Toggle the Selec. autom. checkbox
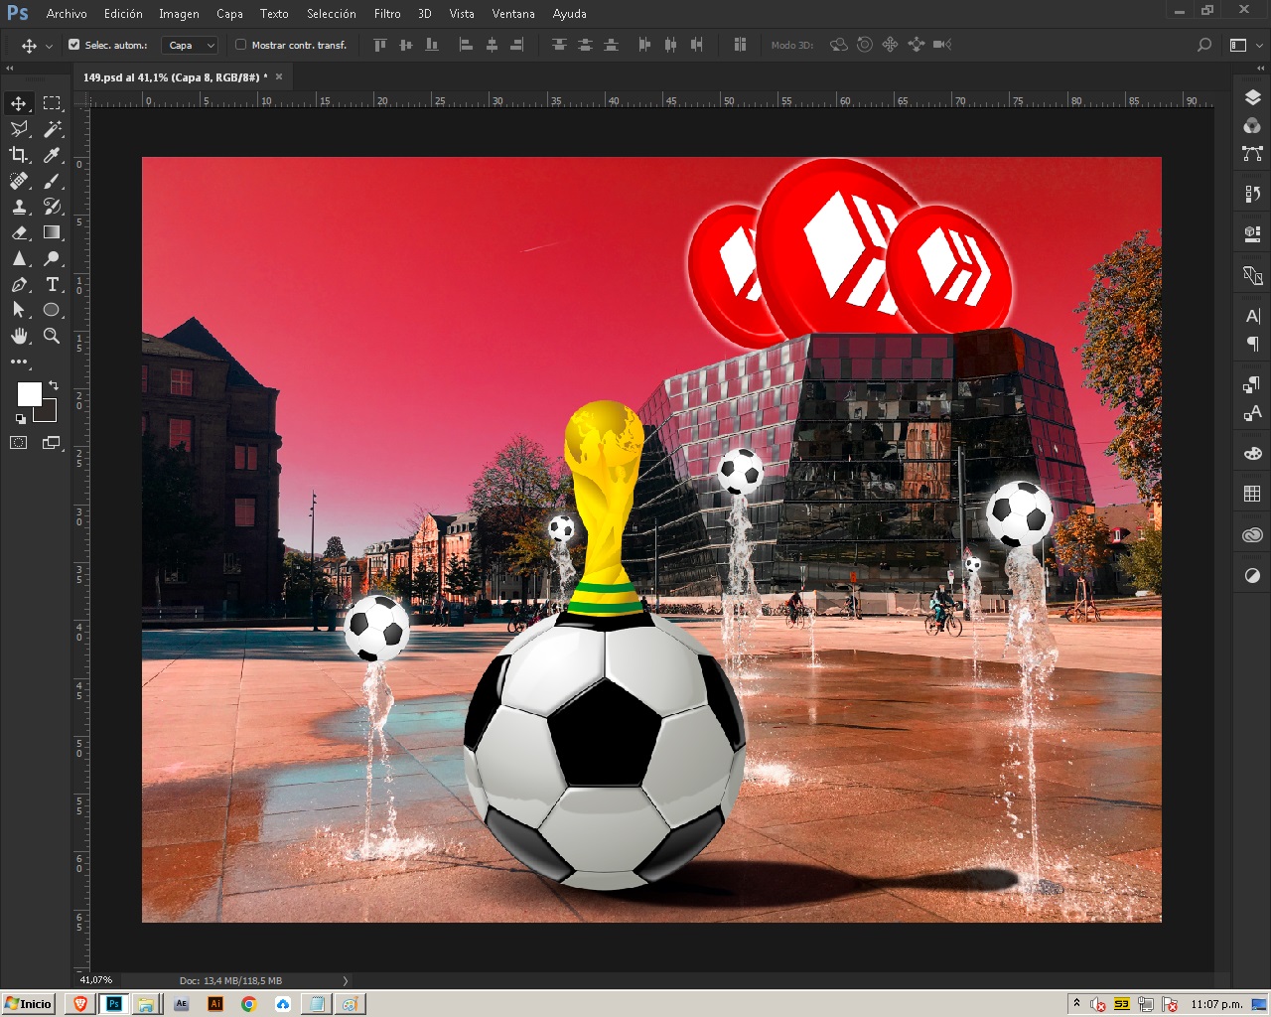The width and height of the screenshot is (1271, 1017). pos(73,45)
